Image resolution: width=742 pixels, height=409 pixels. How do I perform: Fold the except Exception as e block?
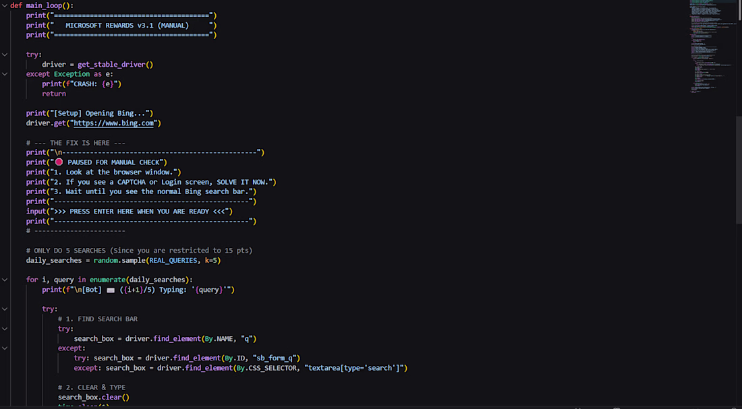[x=5, y=74]
